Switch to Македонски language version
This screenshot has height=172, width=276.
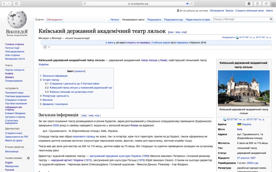pyautogui.click(x=12, y=166)
